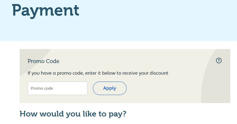Click the promo code help question-mark icon

[219, 61]
